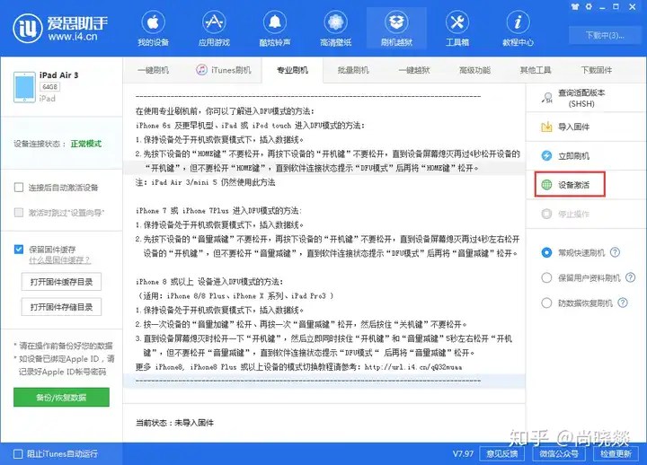Open help for 保留用户资料刷机

pos(630,277)
